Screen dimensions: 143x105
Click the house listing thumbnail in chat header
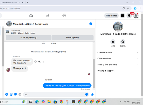pos(9,24)
